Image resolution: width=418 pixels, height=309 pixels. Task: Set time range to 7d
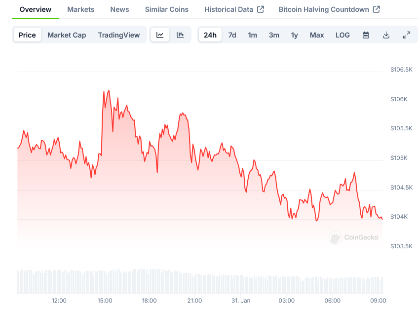(x=232, y=35)
